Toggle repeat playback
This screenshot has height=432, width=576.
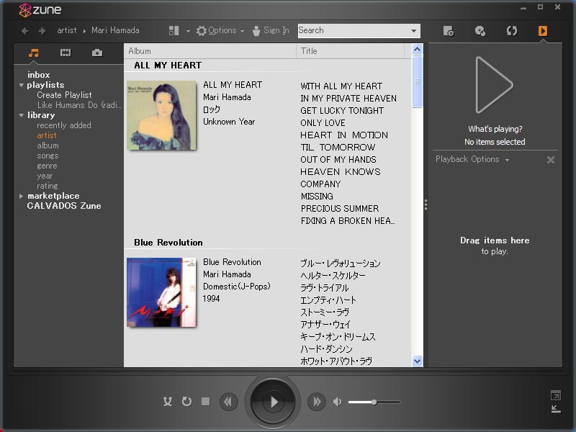(186, 402)
